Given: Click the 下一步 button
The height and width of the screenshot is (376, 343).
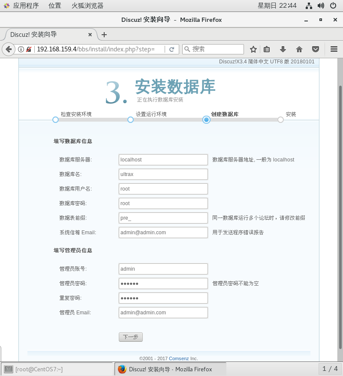Looking at the screenshot, I should coord(131,337).
